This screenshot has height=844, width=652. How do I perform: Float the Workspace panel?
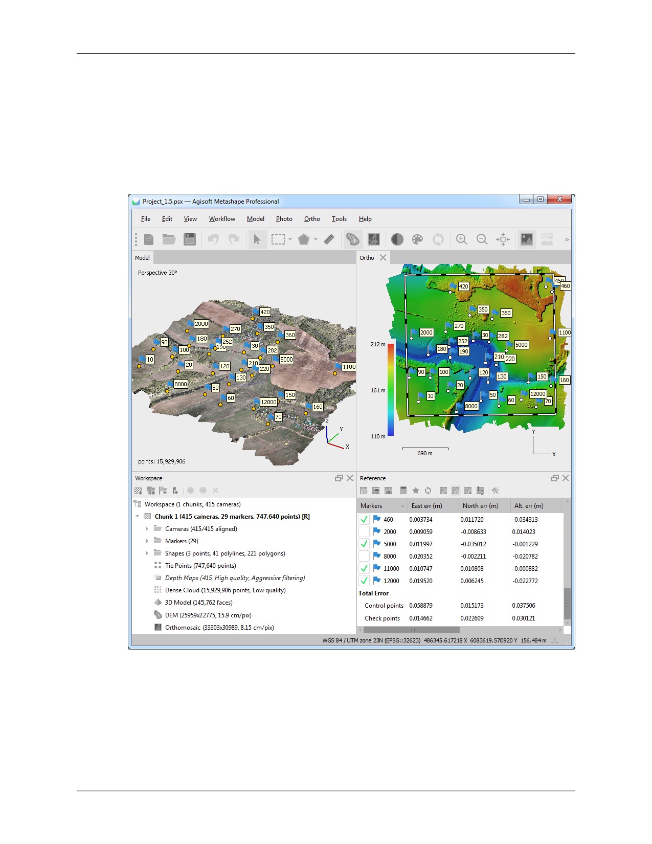click(339, 478)
